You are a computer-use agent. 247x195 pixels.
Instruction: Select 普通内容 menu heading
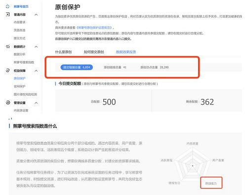tap(20, 15)
